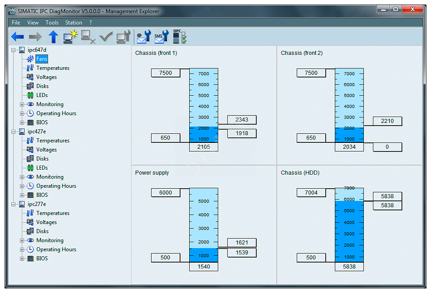Click the grey Forward arrow icon

(35, 37)
